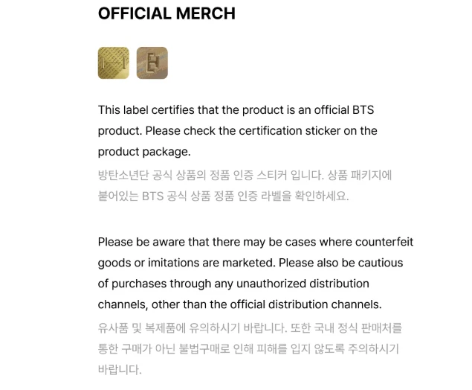This screenshot has height=390, width=472.
Task: Click the Korean word '확인하세요.'
Action: 322,196
